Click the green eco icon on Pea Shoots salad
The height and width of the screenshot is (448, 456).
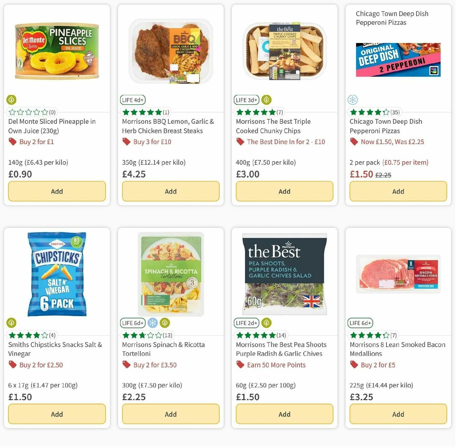pyautogui.click(x=266, y=323)
